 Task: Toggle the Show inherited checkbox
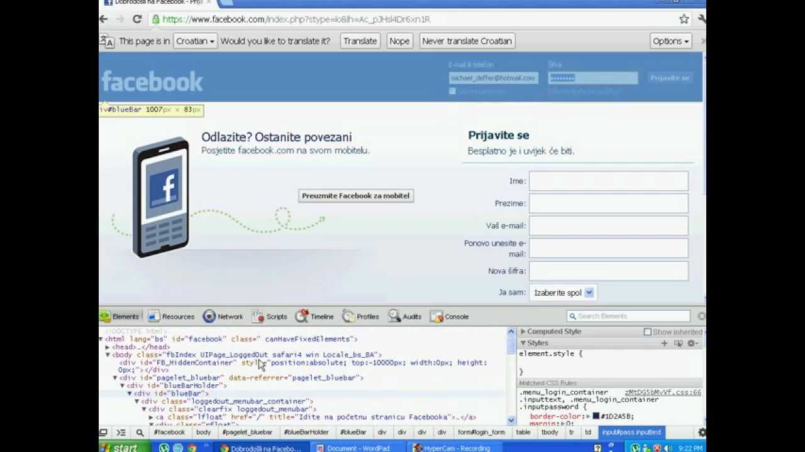[x=647, y=332]
